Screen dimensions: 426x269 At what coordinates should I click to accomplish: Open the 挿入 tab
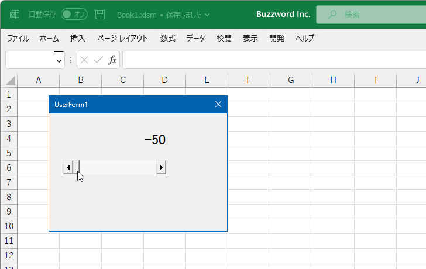tap(77, 38)
